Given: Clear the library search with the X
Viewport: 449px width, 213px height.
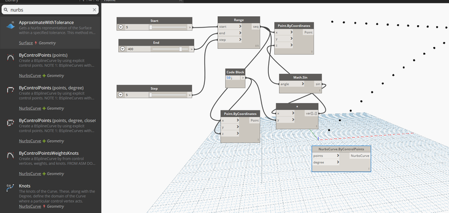Looking at the screenshot, I should pyautogui.click(x=94, y=10).
